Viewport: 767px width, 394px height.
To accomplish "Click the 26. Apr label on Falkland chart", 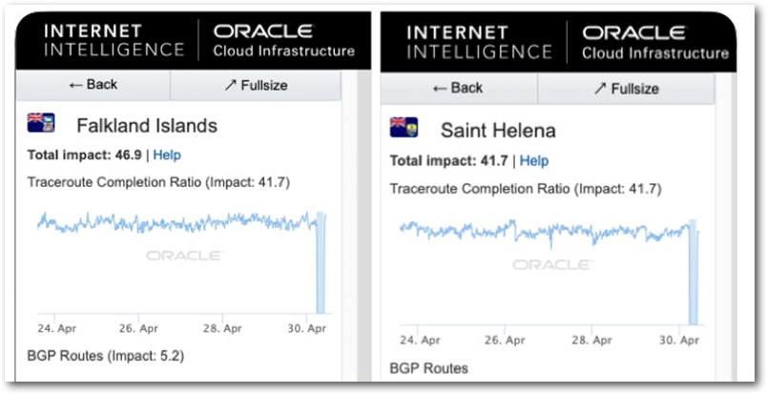I will (138, 328).
